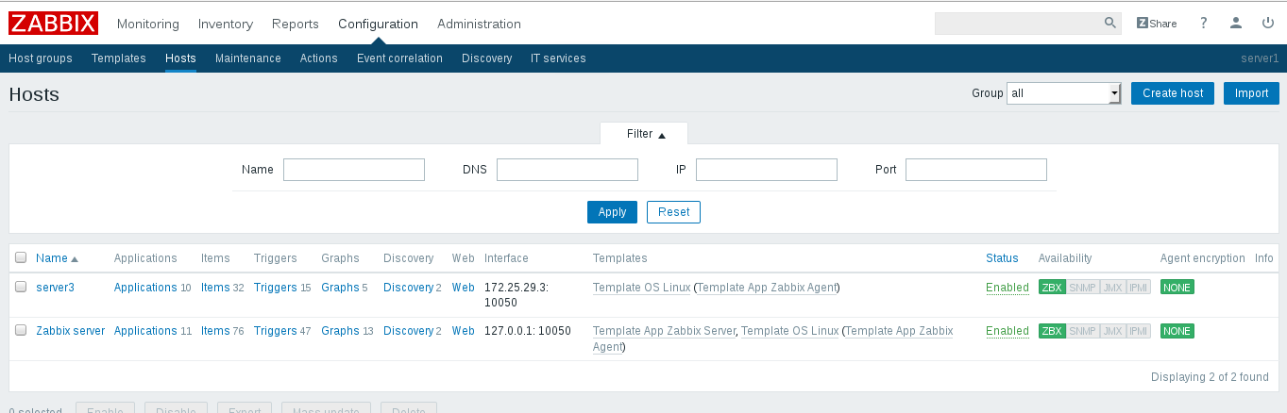The height and width of the screenshot is (413, 1287).
Task: Click the Port filter field
Action: (976, 170)
